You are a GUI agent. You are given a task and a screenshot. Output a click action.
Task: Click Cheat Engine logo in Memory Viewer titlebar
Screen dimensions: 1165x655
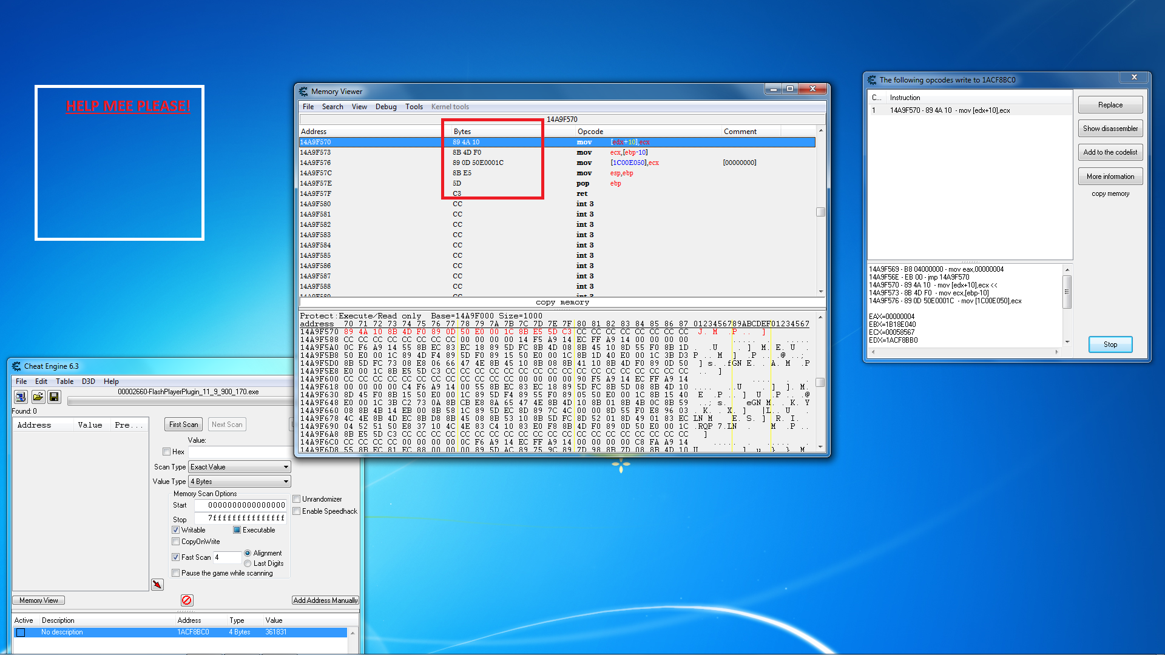[x=303, y=92]
